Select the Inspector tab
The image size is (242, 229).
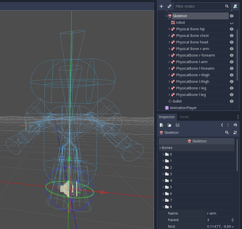167,117
